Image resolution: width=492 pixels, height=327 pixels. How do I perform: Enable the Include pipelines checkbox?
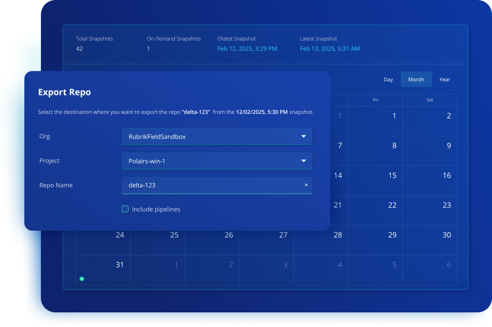coord(125,209)
